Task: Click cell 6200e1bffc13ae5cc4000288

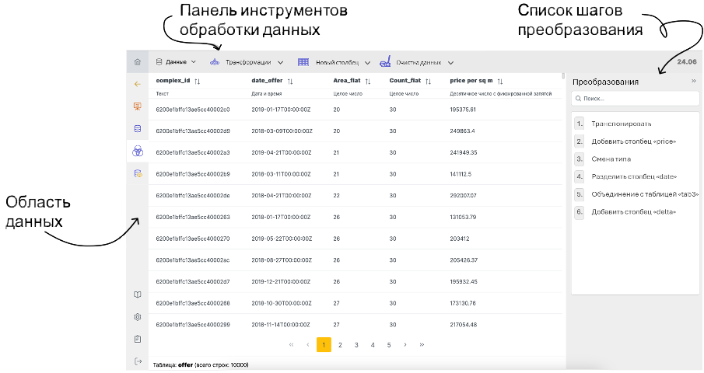Action: (x=193, y=303)
